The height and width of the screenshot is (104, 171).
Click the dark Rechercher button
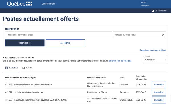tap(25, 43)
